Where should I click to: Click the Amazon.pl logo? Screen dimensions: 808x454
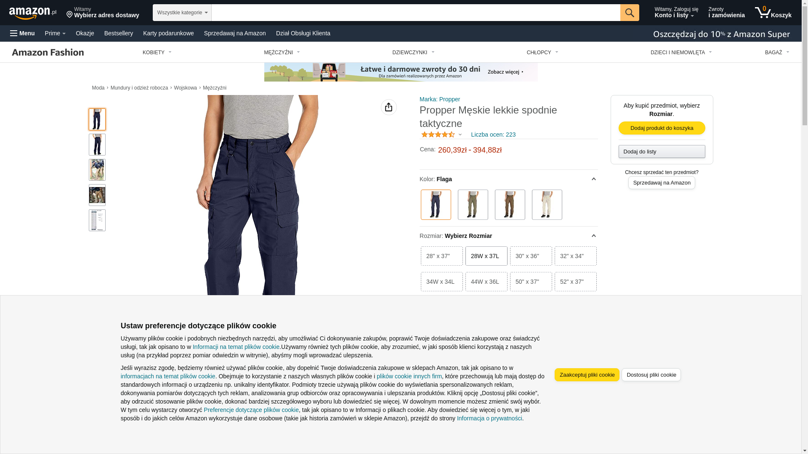pos(33,13)
